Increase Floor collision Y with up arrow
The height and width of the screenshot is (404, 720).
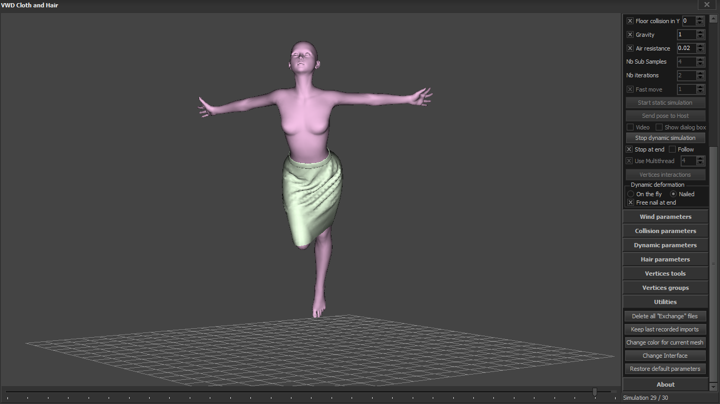(x=700, y=18)
